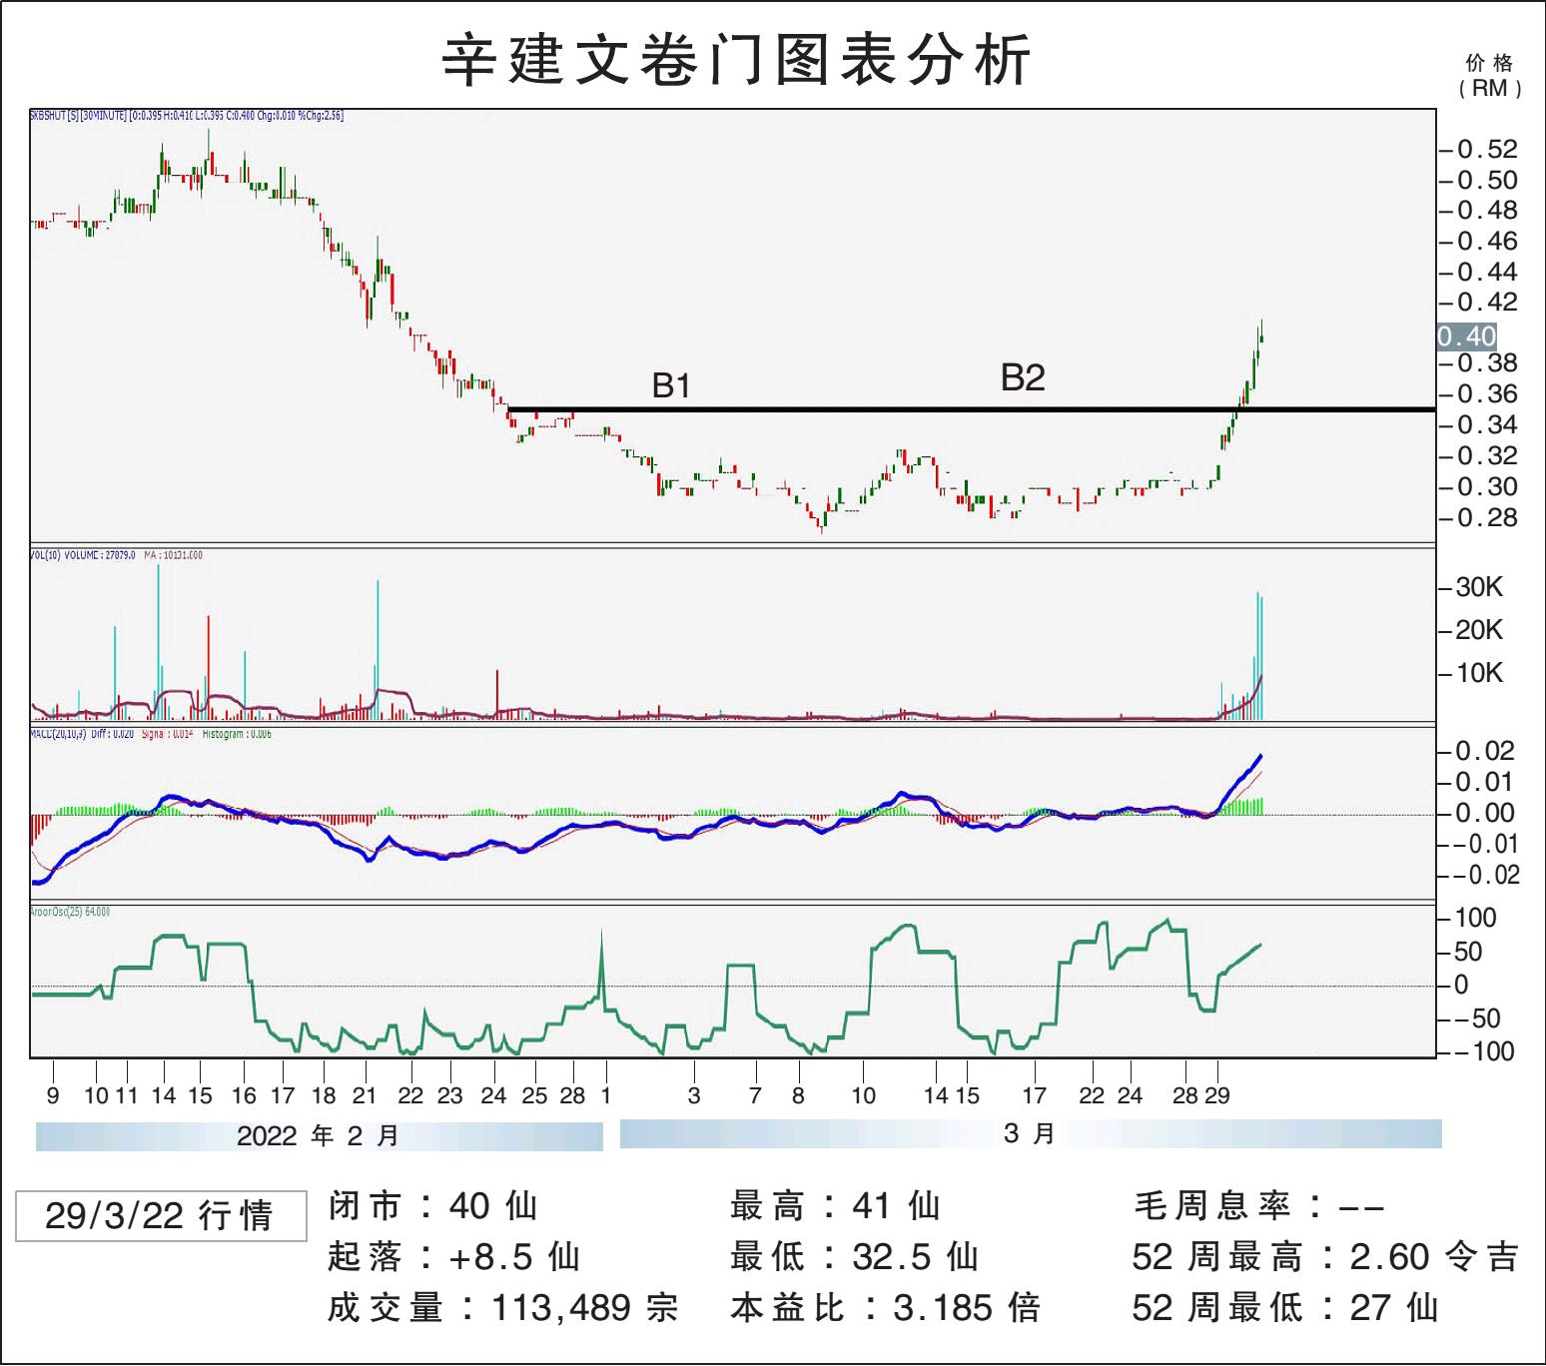Click the date label 29 on time axis

1217,1095
